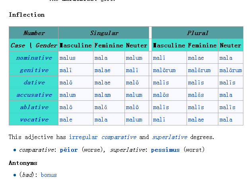This screenshot has width=247, height=182.
Task: Open the pessimus superlative form link
Action: click(165, 150)
